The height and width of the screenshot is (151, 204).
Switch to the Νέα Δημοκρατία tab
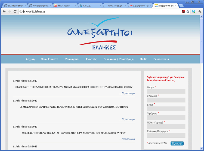[x=40, y=6]
